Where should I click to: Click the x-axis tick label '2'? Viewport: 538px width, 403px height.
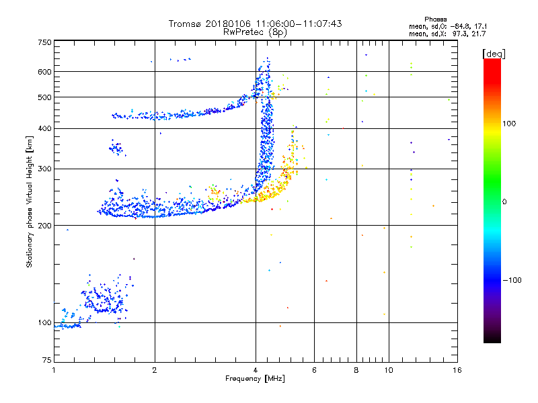155,370
